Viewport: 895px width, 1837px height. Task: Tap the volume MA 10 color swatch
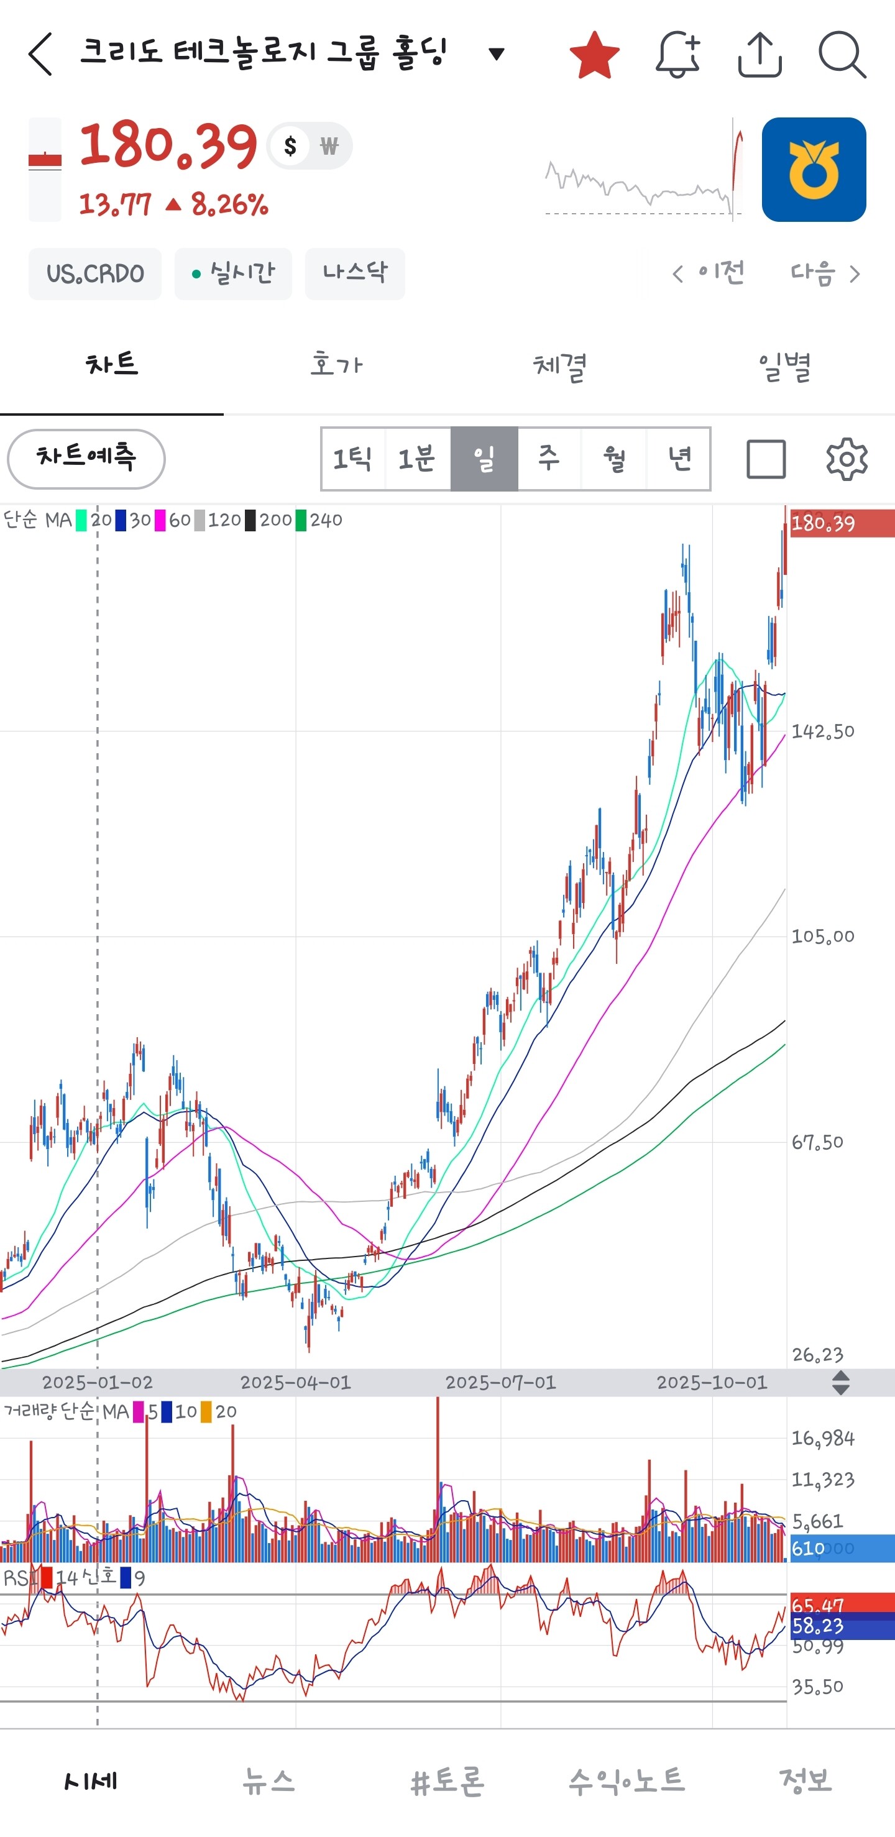(x=167, y=1411)
